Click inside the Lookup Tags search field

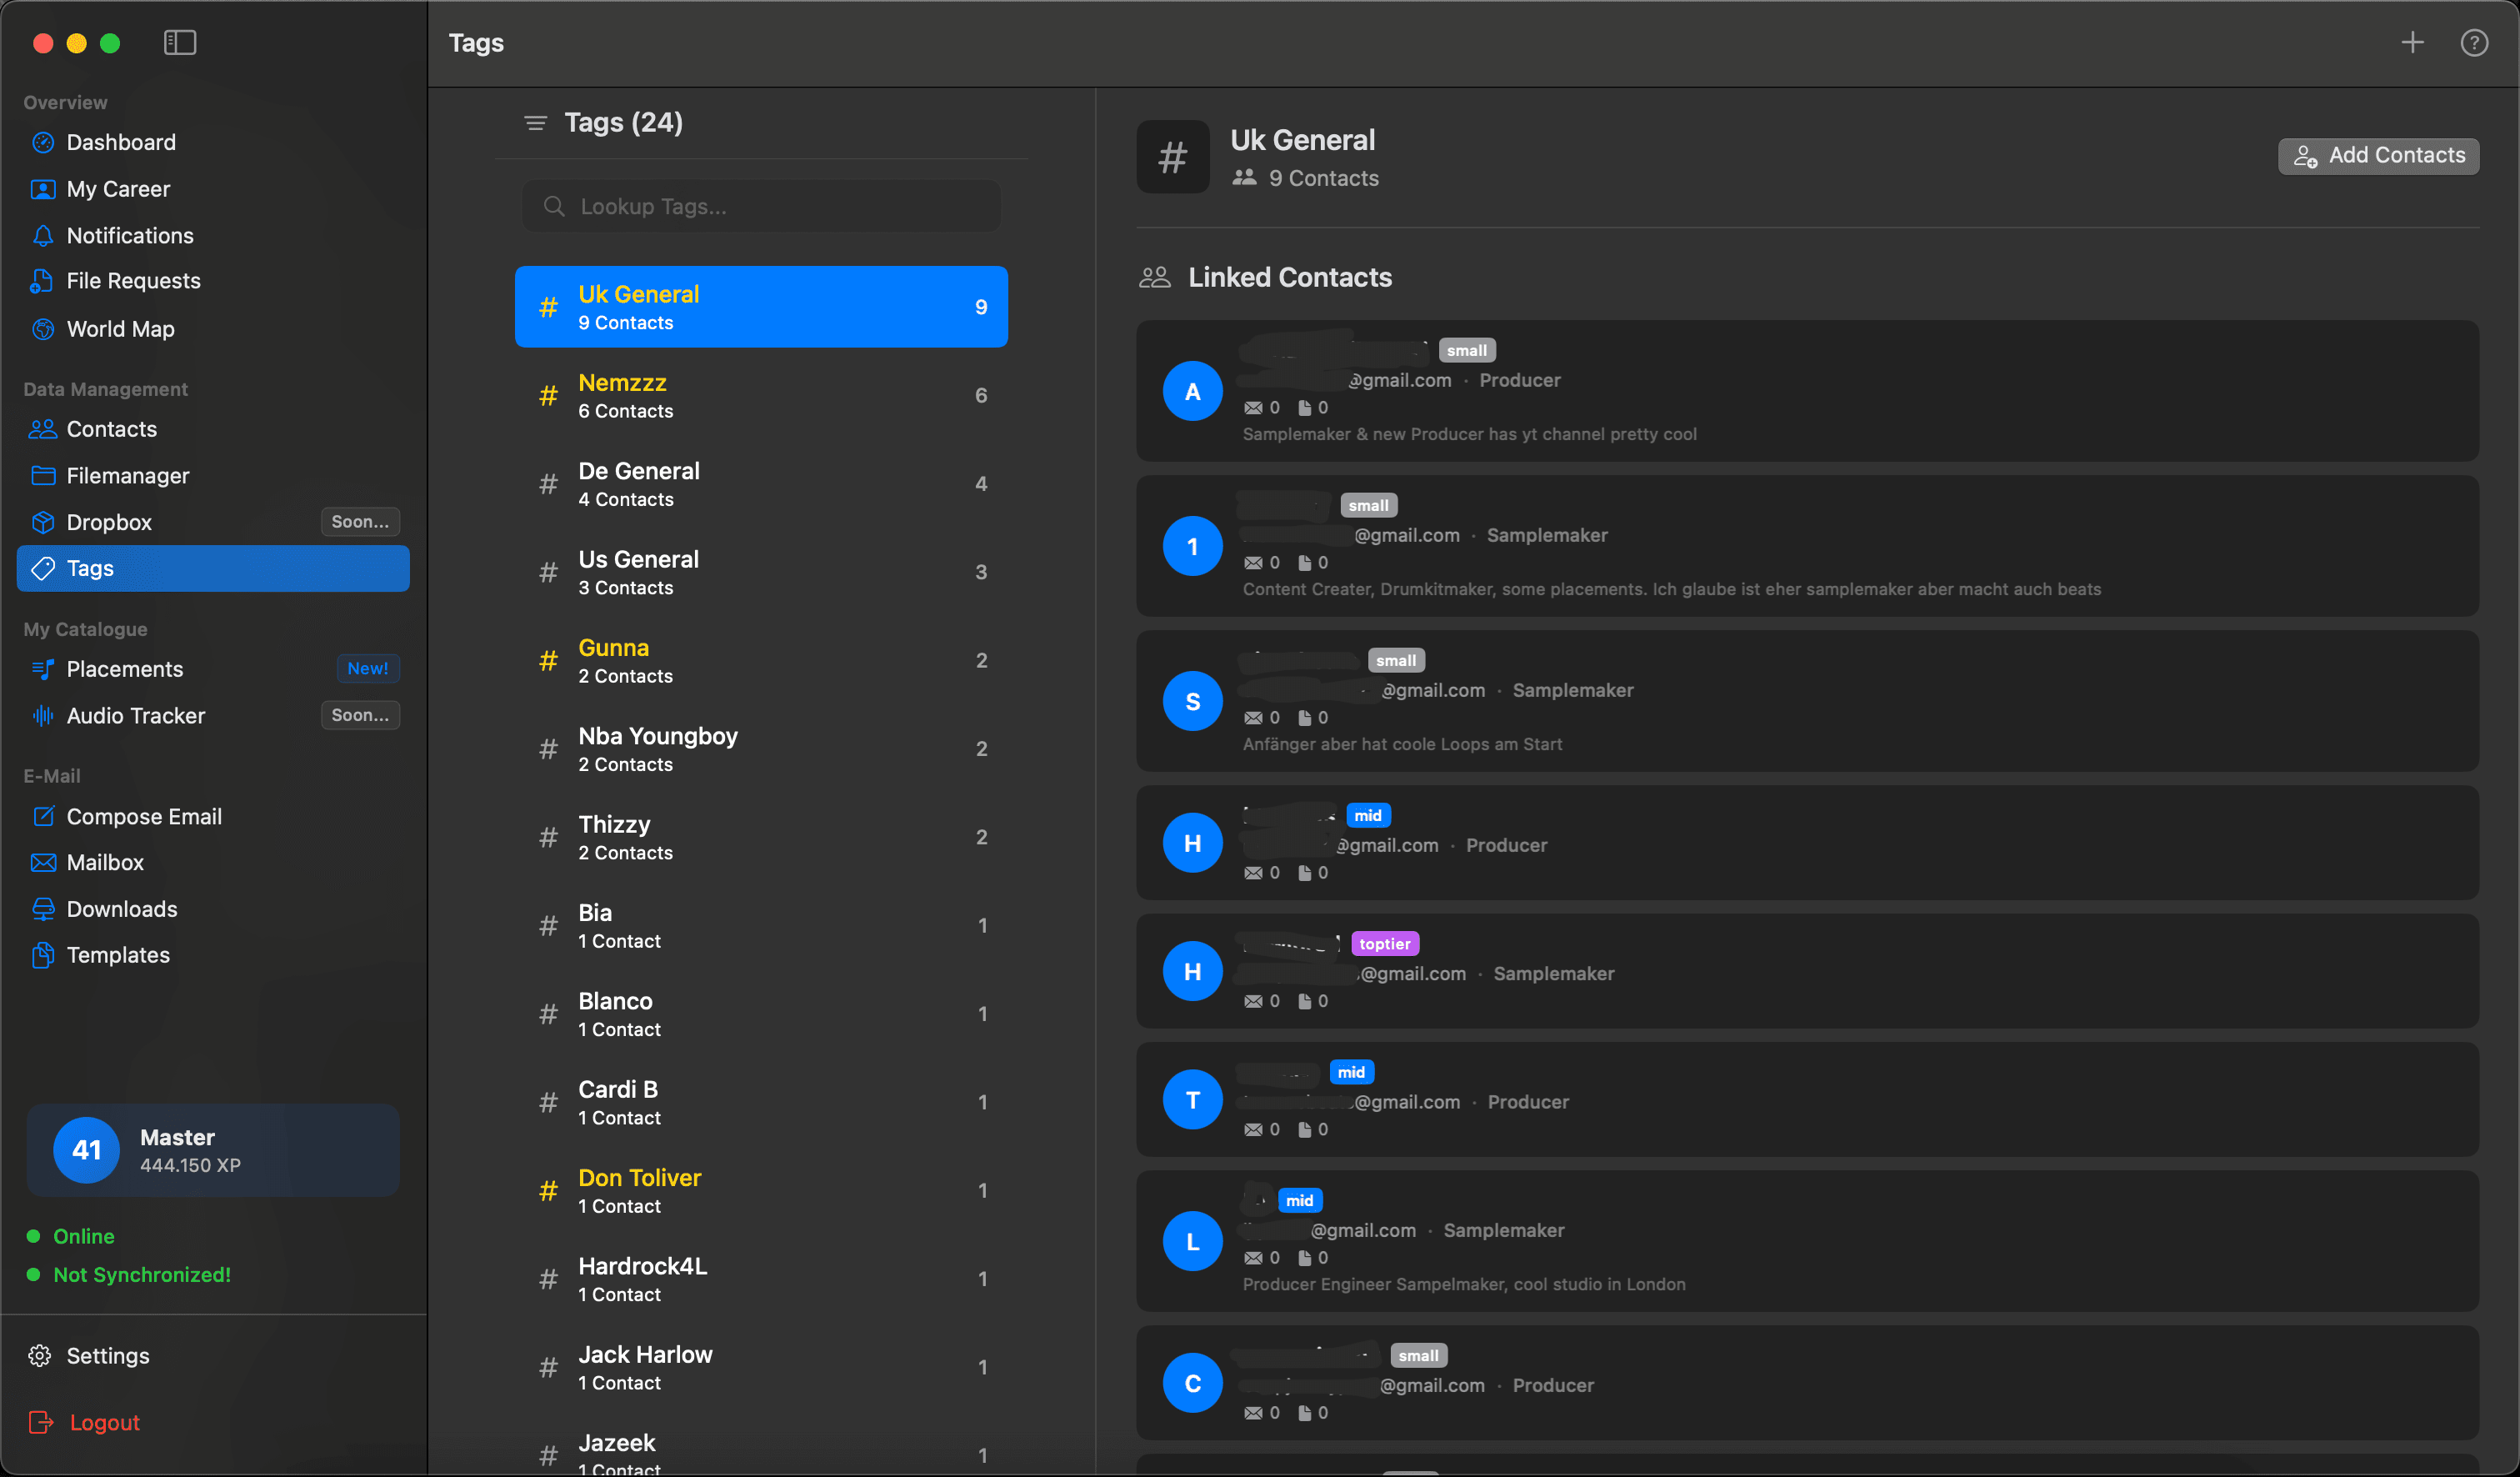coord(762,206)
